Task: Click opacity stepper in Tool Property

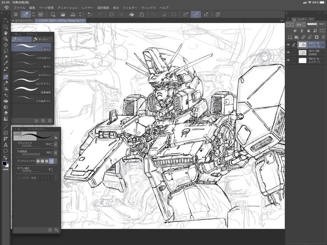Action: tap(52, 152)
